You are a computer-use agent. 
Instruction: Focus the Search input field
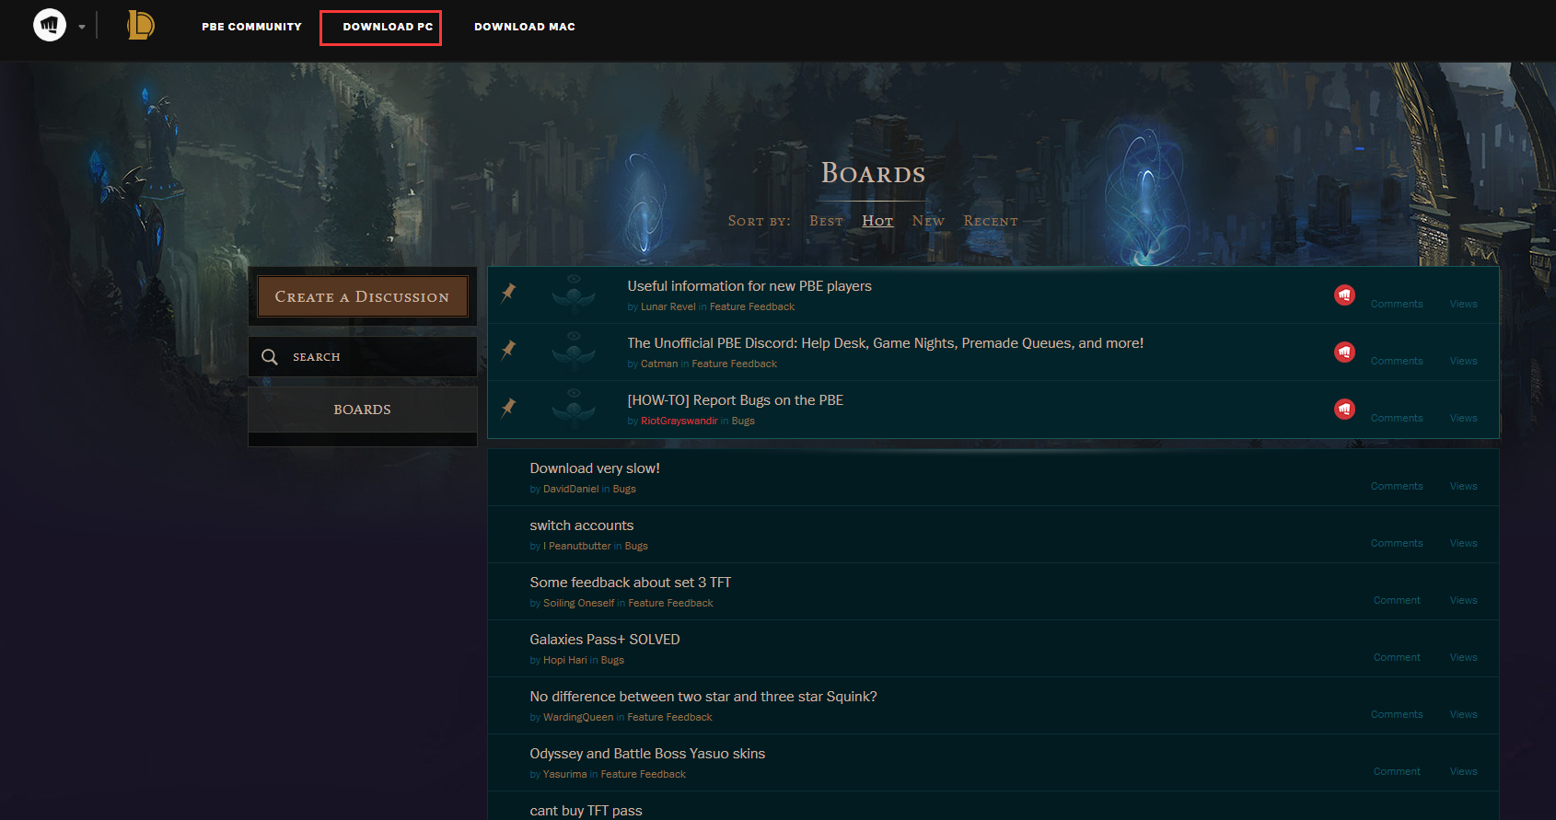(x=363, y=356)
